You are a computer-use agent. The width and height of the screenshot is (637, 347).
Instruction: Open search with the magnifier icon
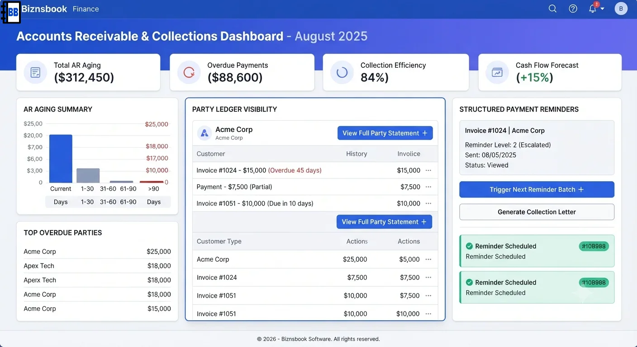click(x=552, y=9)
